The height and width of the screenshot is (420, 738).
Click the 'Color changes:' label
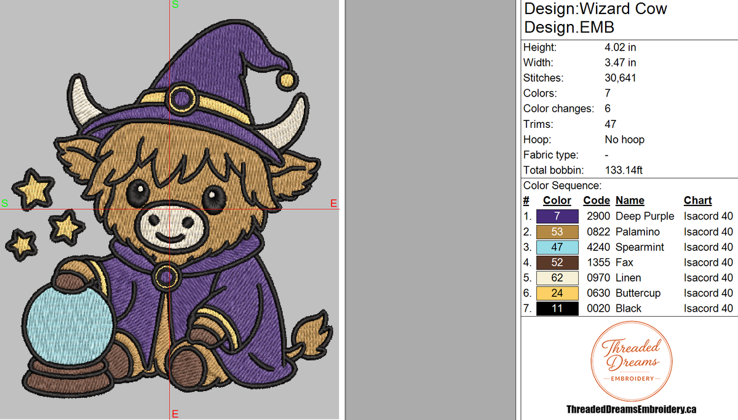[558, 109]
